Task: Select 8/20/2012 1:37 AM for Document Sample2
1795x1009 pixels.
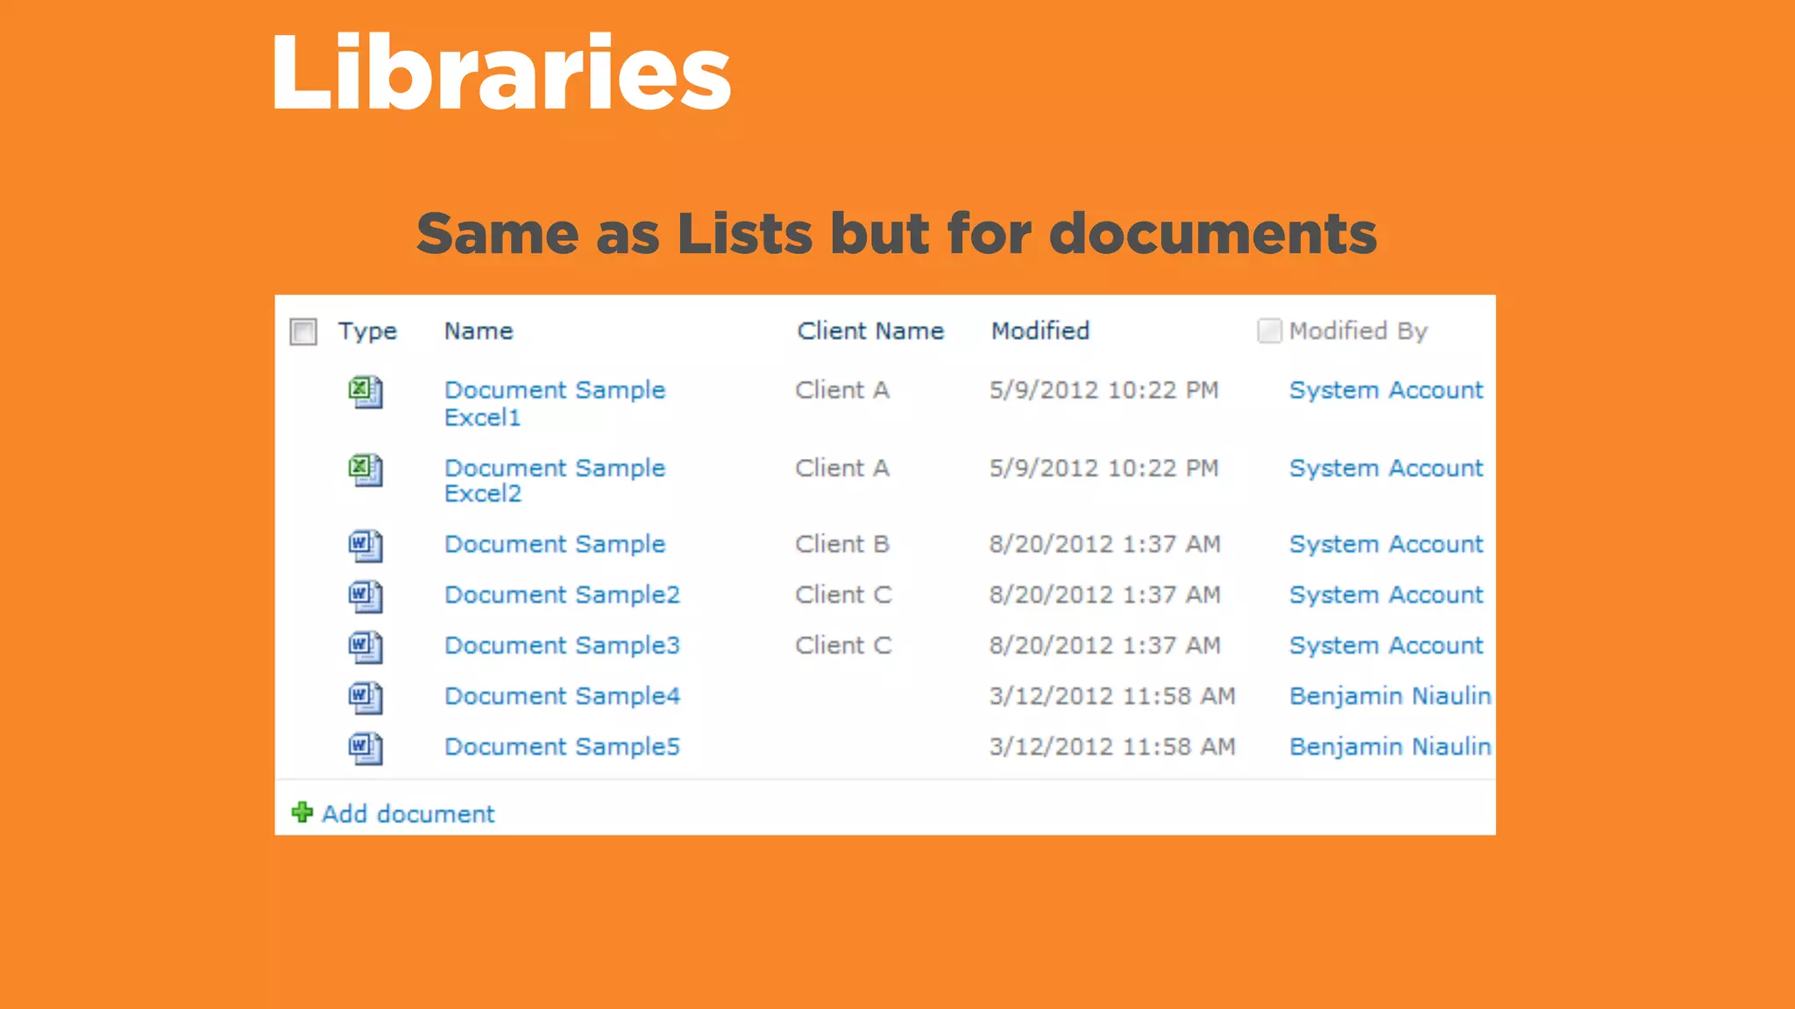Action: coord(1105,596)
